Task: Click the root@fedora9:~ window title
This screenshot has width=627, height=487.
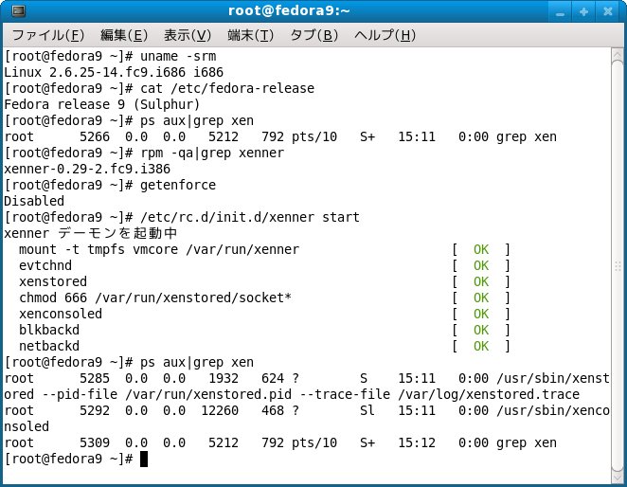Action: click(289, 10)
